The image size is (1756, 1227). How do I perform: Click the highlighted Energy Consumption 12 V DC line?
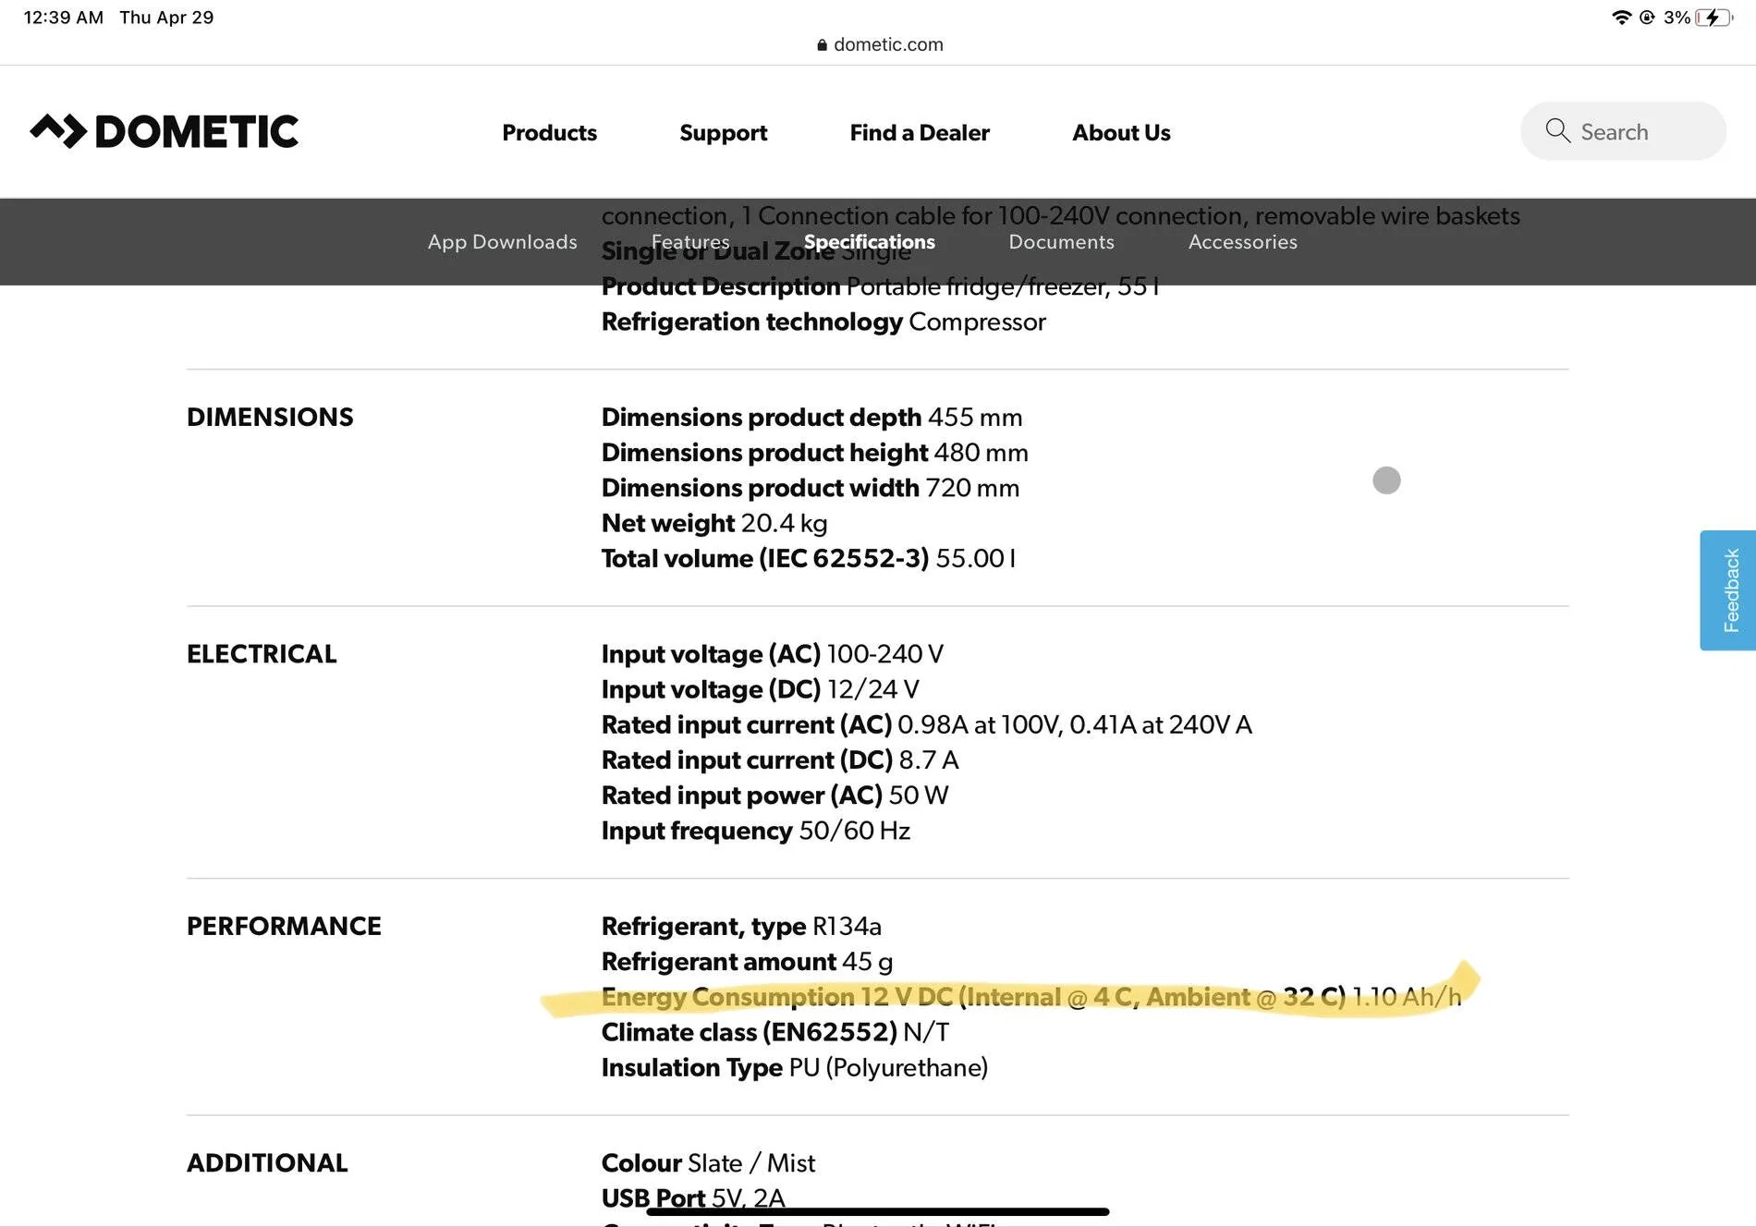[x=1031, y=997]
